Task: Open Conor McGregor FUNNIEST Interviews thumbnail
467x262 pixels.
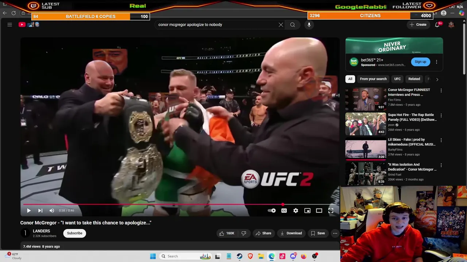Action: tap(366, 99)
